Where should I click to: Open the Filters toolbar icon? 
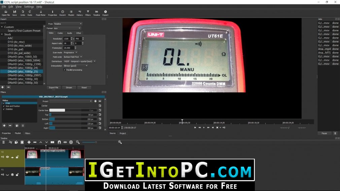[x=88, y=13]
